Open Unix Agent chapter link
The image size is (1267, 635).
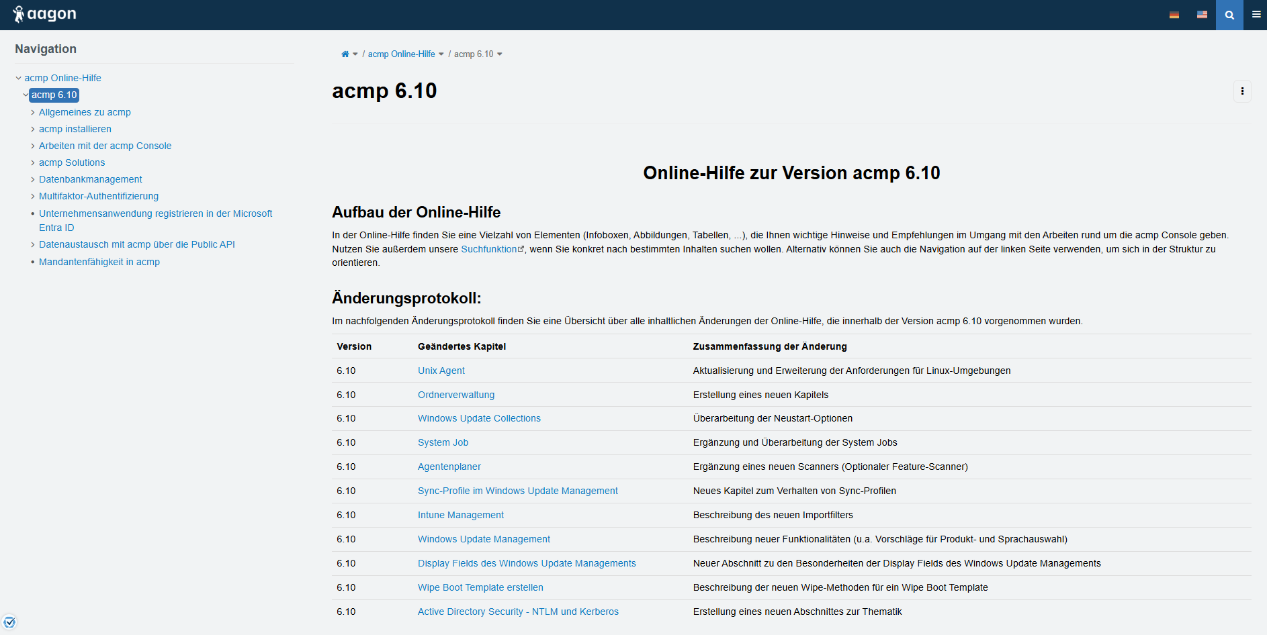click(x=441, y=371)
